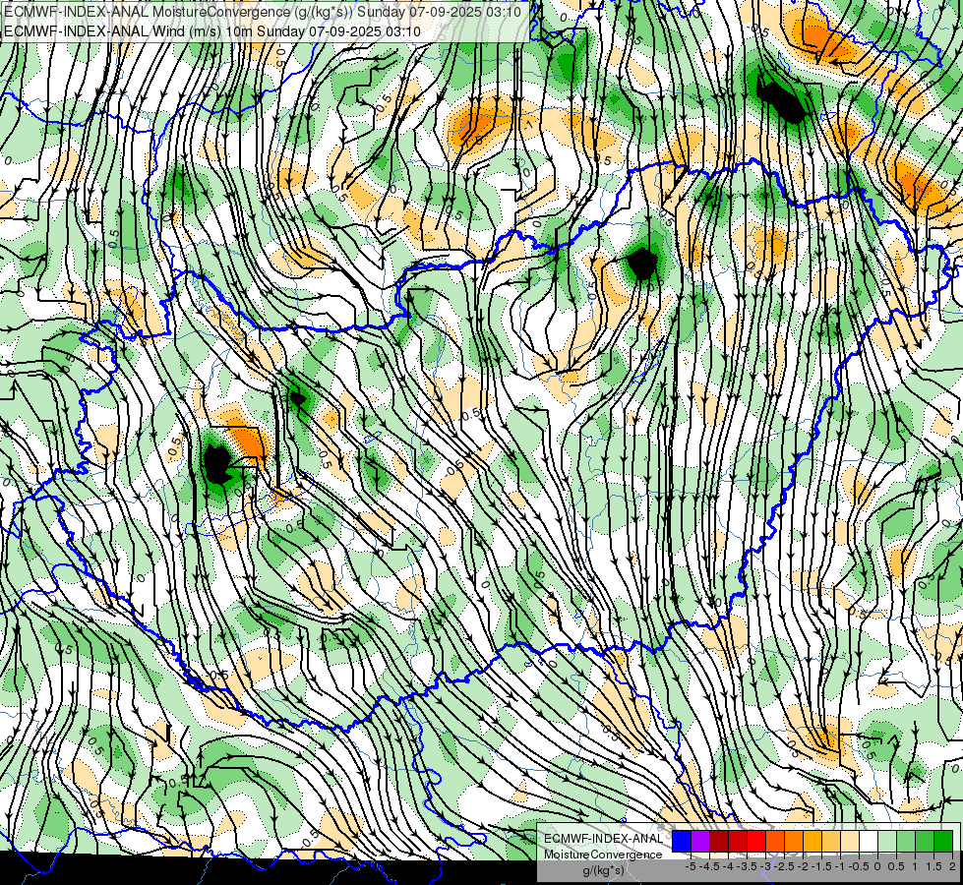Pick the light green swatch between 0.5 and 1
Image resolution: width=963 pixels, height=885 pixels.
click(x=906, y=841)
